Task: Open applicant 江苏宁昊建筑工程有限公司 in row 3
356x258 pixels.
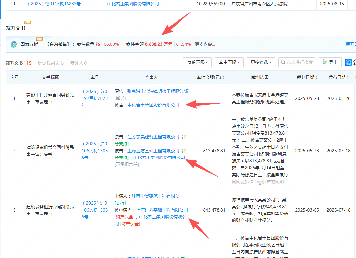Action: tap(157, 196)
